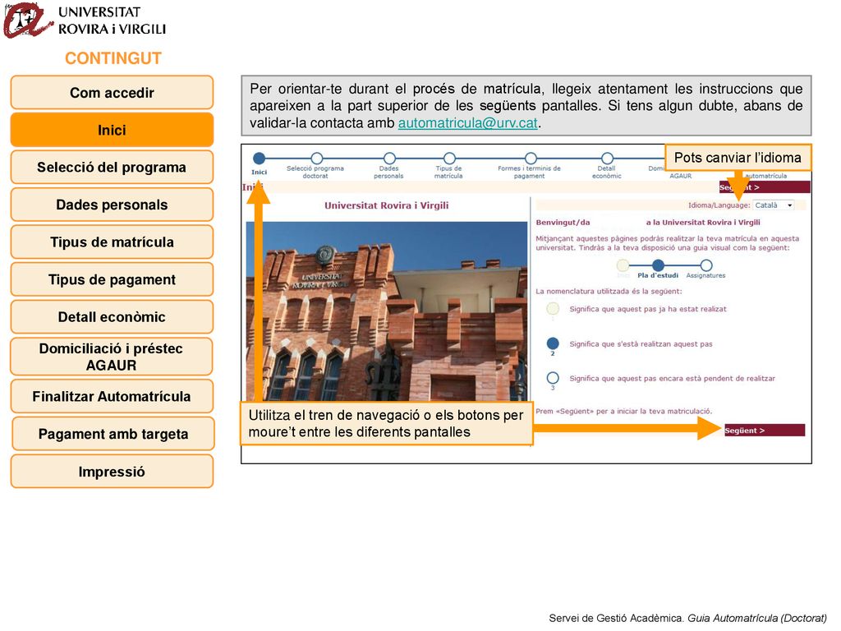The width and height of the screenshot is (841, 631).
Task: Click the Universitat Rovira i Virgili logo
Action: (85, 21)
